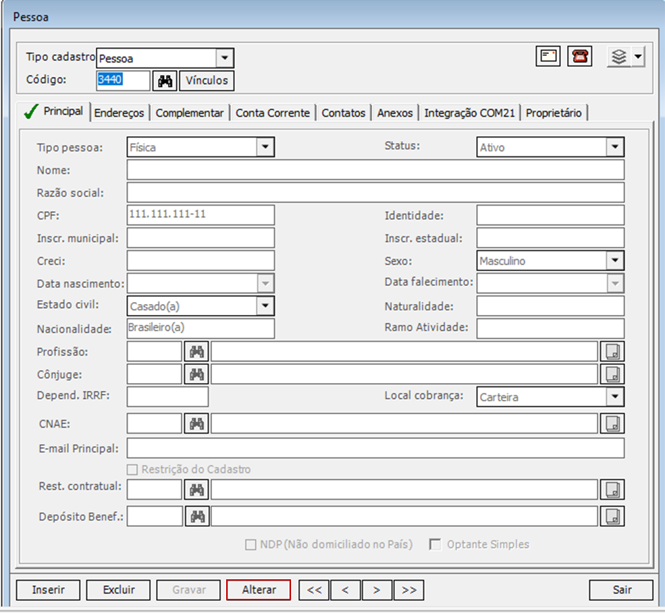
Task: Click the Depend. IRRF input field
Action: 167,397
